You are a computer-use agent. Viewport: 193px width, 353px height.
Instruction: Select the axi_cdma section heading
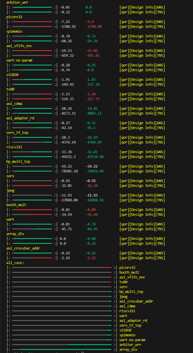pyautogui.click(x=14, y=104)
